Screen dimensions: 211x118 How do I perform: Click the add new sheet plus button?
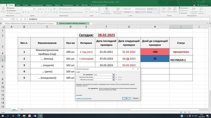22,110
